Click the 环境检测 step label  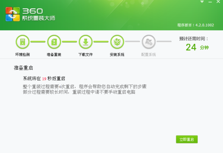click(22, 55)
